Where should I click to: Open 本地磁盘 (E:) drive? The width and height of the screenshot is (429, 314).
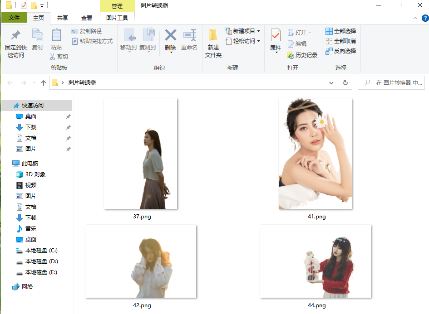(x=37, y=272)
